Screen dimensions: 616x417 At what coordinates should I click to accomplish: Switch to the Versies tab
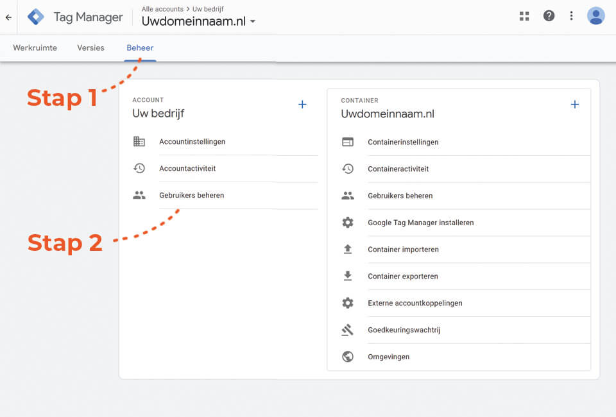[90, 48]
